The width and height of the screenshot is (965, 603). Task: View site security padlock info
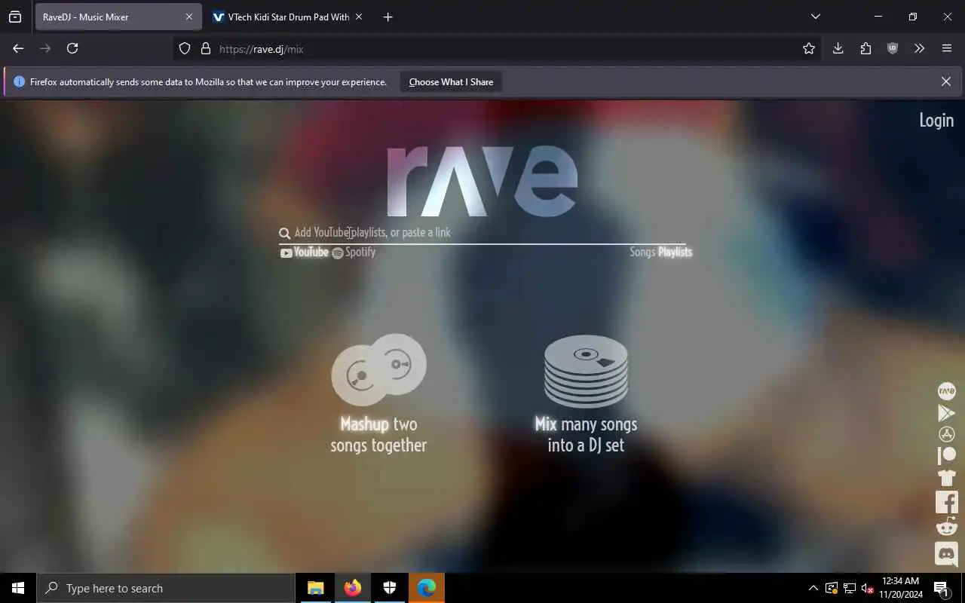point(205,48)
